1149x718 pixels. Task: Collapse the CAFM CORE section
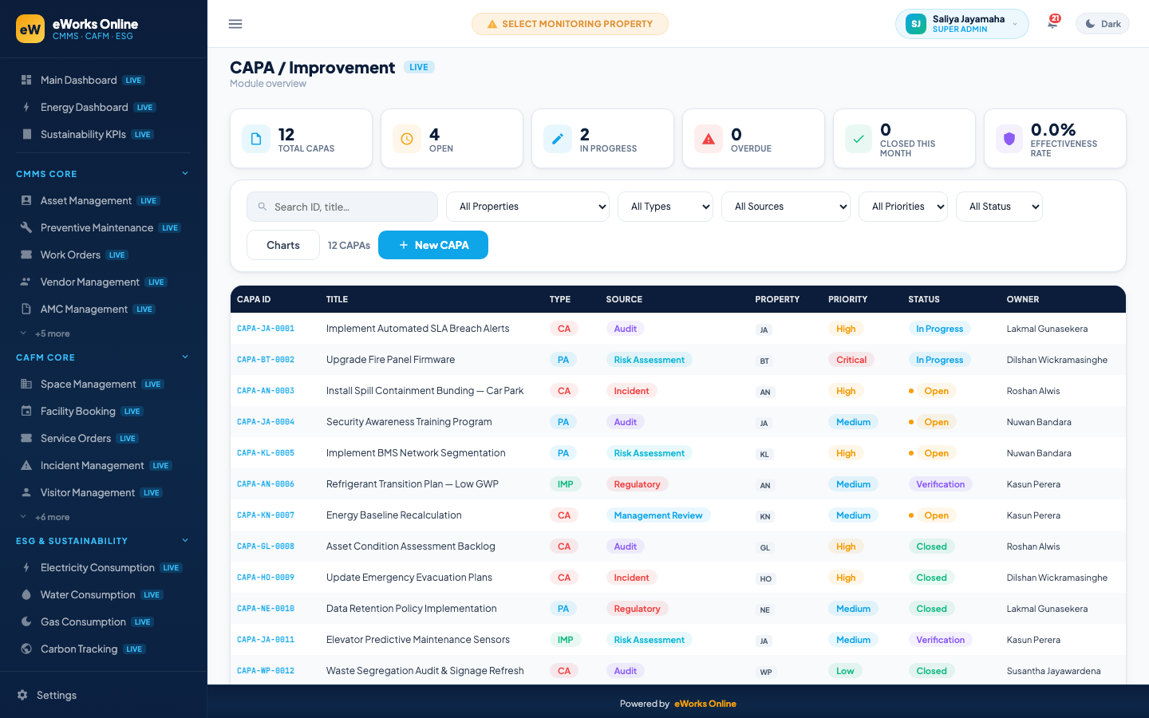pyautogui.click(x=104, y=357)
